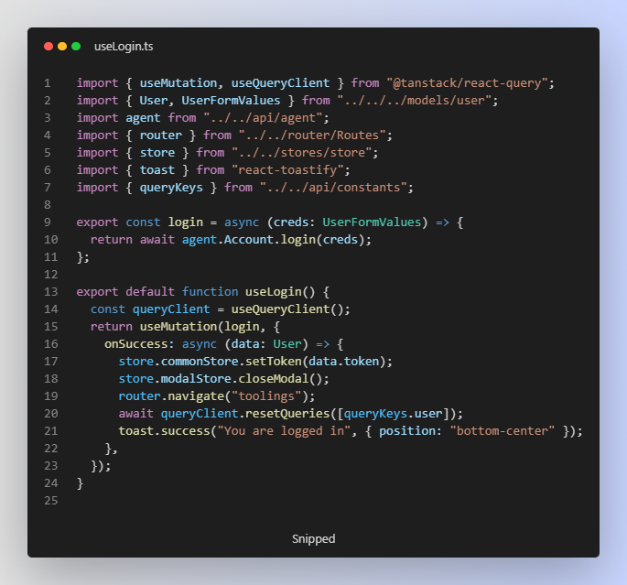Click "../../api/constants" path on line 7
The height and width of the screenshot is (585, 627).
pyautogui.click(x=333, y=188)
